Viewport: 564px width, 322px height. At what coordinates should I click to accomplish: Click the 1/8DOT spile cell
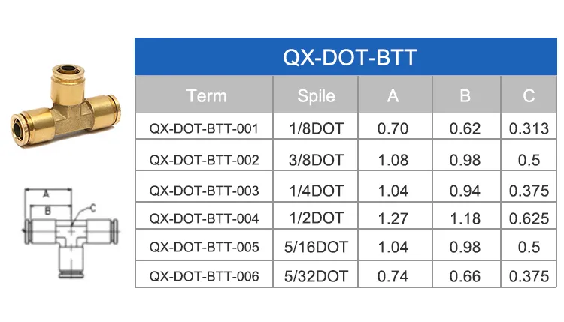point(316,128)
